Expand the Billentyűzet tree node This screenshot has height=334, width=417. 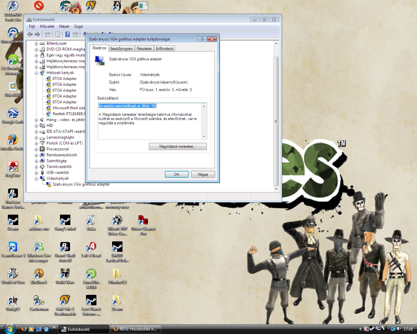point(36,44)
